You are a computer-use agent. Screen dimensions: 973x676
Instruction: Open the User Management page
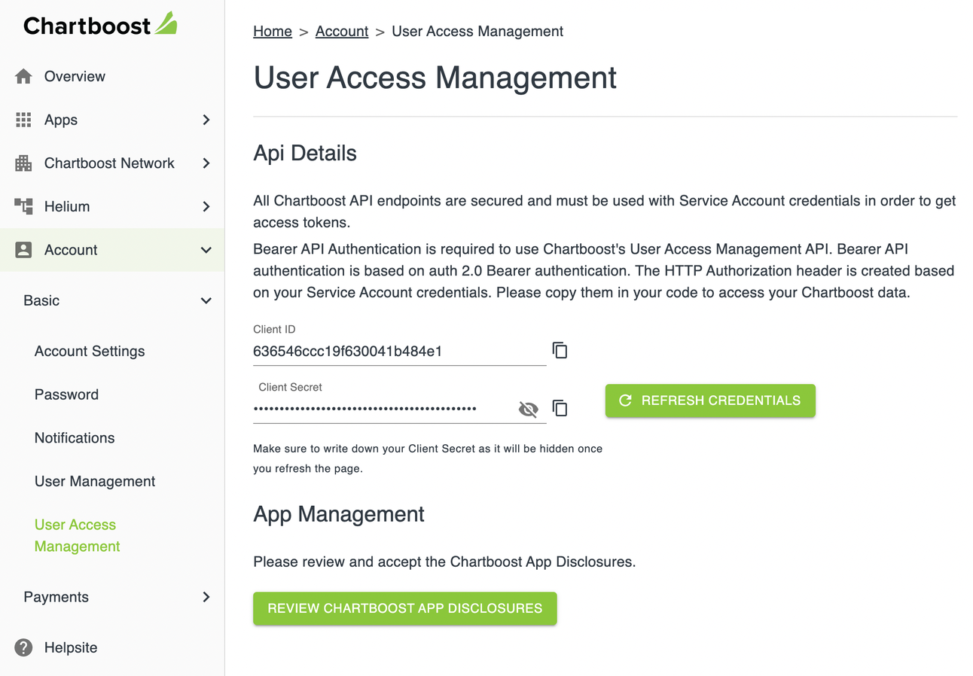(95, 481)
